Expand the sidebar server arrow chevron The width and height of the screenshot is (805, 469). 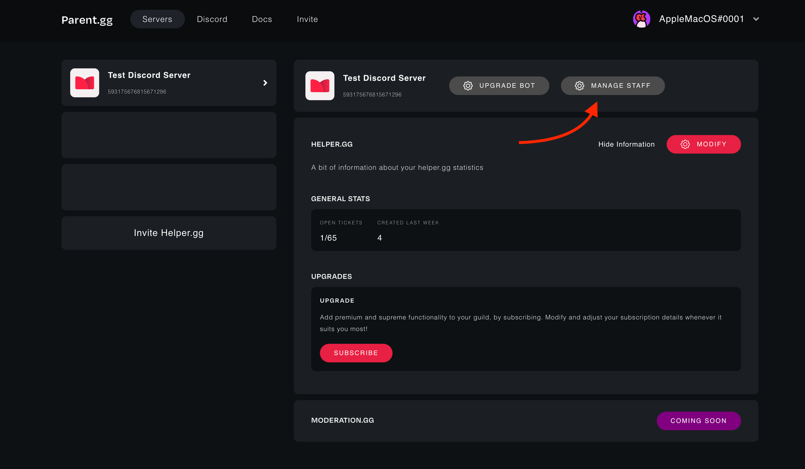(x=265, y=83)
